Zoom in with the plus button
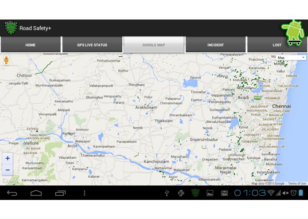Image resolution: width=308 pixels, height=219 pixels. pos(8,158)
